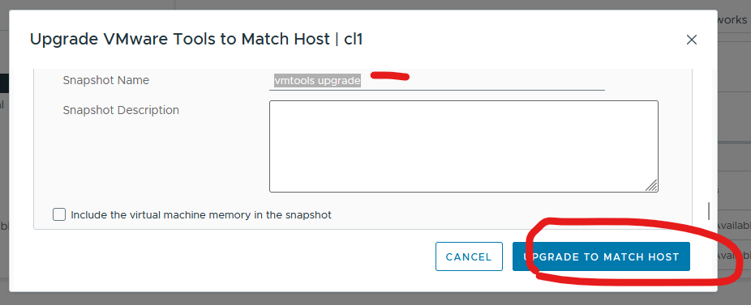Click the 'Include the virtual machine memory' label
The width and height of the screenshot is (751, 305).
click(x=201, y=214)
